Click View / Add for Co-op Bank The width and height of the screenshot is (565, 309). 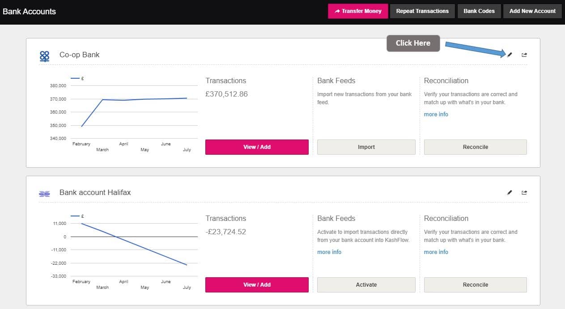(x=257, y=147)
